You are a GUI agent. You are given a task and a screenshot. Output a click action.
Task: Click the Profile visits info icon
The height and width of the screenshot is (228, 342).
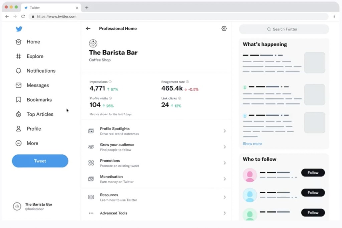110,98
